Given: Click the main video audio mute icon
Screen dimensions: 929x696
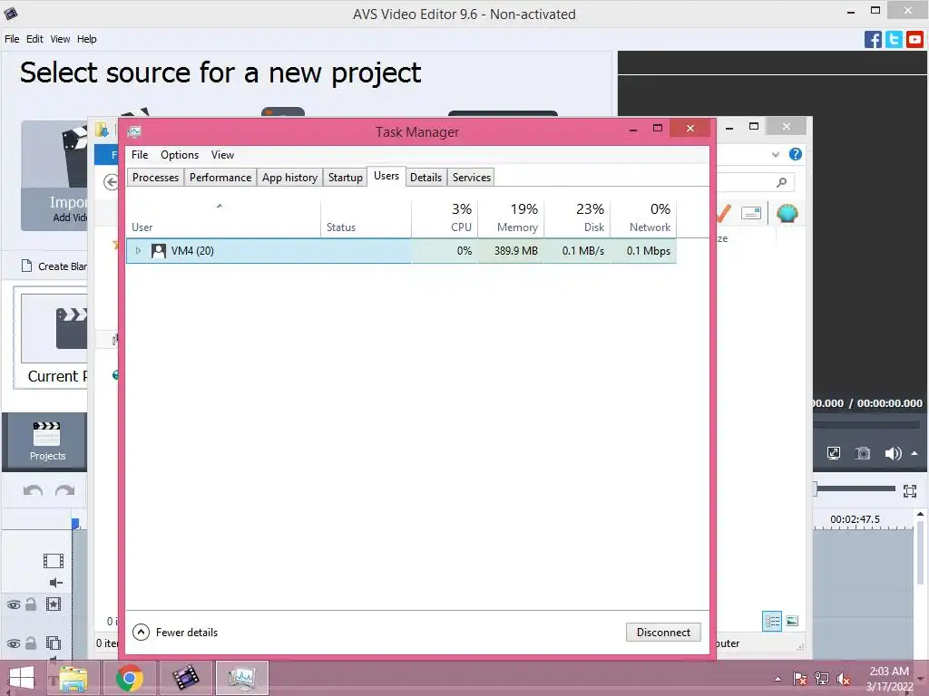Looking at the screenshot, I should (x=55, y=583).
